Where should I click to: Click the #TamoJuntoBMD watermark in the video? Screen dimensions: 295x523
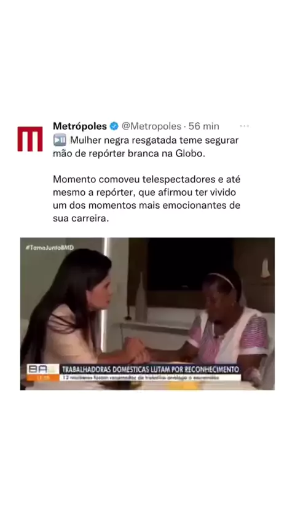click(x=49, y=248)
